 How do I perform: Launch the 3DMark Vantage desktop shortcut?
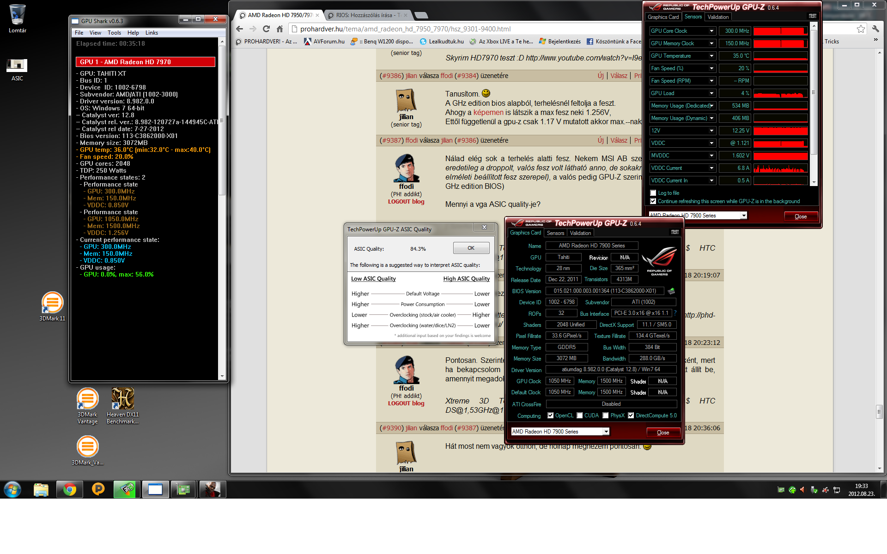coord(87,406)
